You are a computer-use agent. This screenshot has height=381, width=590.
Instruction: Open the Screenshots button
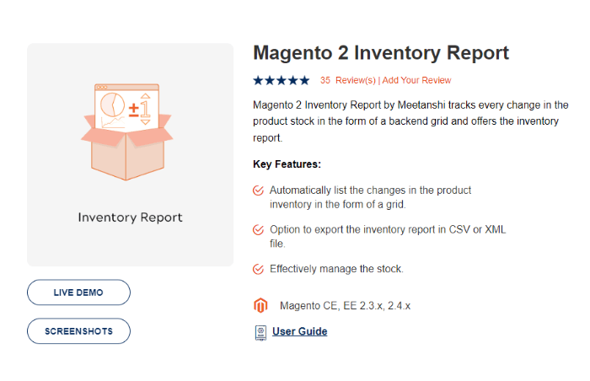click(78, 331)
